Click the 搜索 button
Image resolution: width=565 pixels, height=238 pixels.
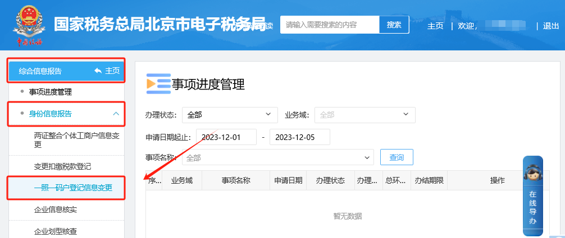tap(394, 25)
